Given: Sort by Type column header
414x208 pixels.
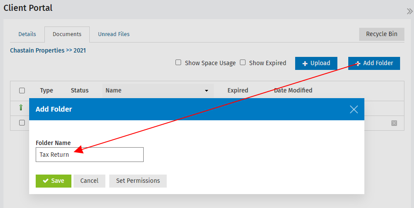Looking at the screenshot, I should [47, 91].
